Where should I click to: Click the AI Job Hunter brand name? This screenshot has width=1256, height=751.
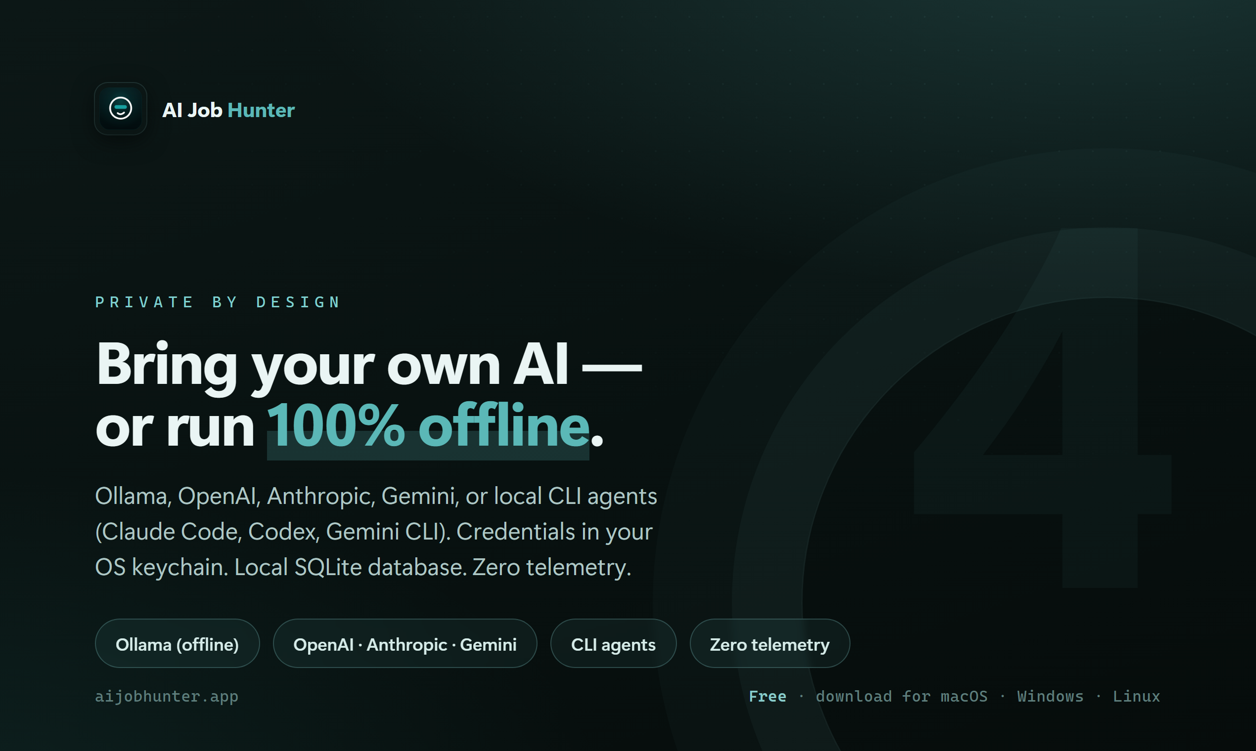pyautogui.click(x=228, y=110)
